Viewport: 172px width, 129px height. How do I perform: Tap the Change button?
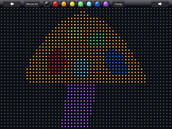tap(118, 4)
